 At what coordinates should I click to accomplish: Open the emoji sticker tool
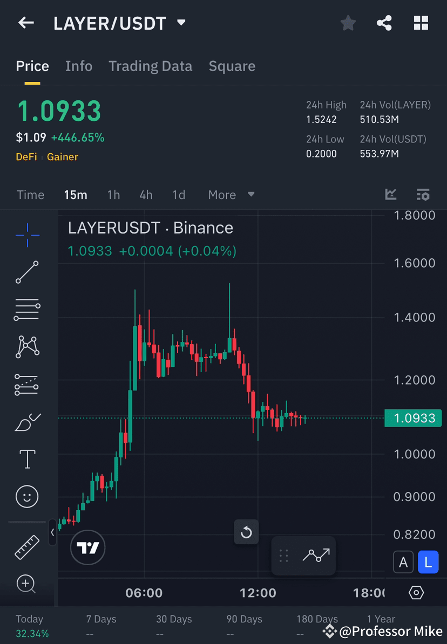coord(27,496)
